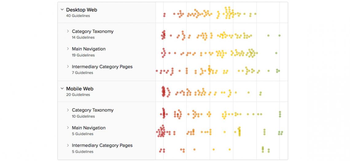Select the "Desktop Web" heading text

(82, 10)
